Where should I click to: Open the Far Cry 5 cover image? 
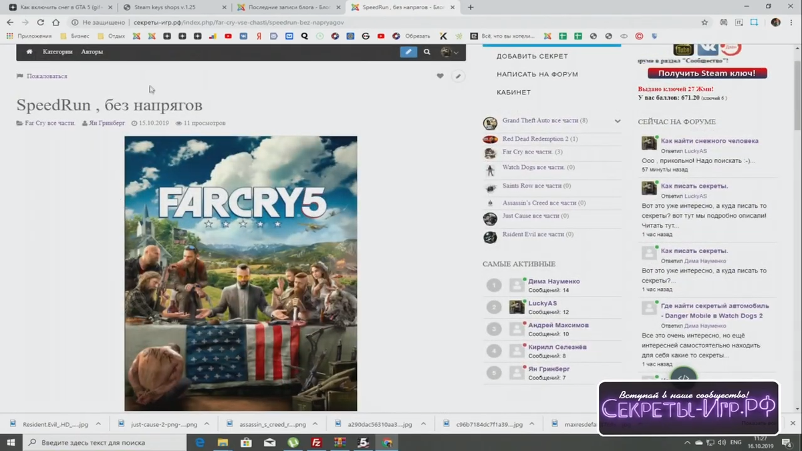tap(241, 274)
